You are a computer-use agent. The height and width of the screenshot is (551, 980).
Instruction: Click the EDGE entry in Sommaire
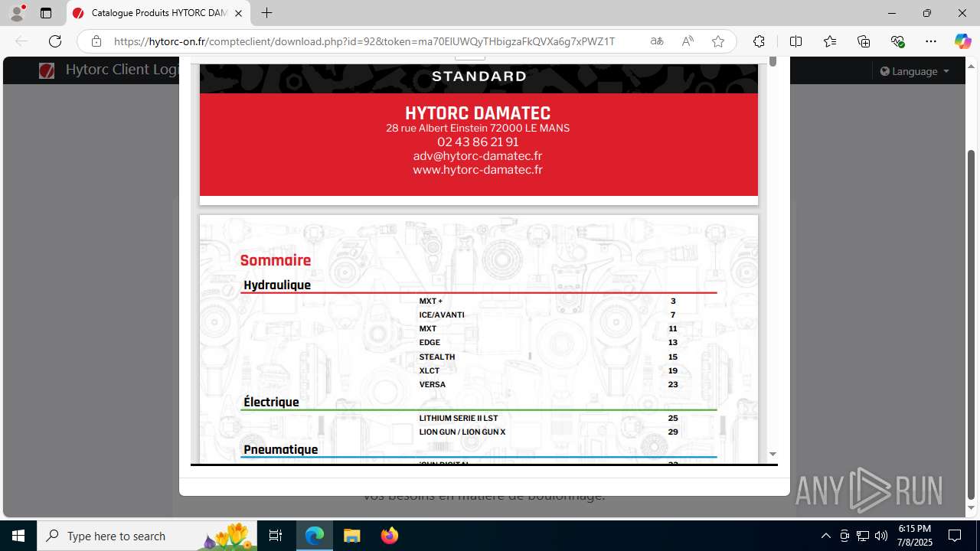(430, 343)
